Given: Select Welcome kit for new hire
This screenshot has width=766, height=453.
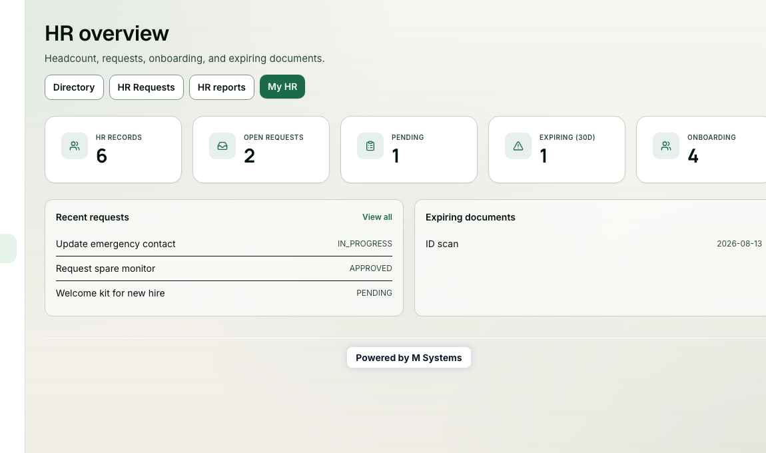Looking at the screenshot, I should (x=224, y=293).
